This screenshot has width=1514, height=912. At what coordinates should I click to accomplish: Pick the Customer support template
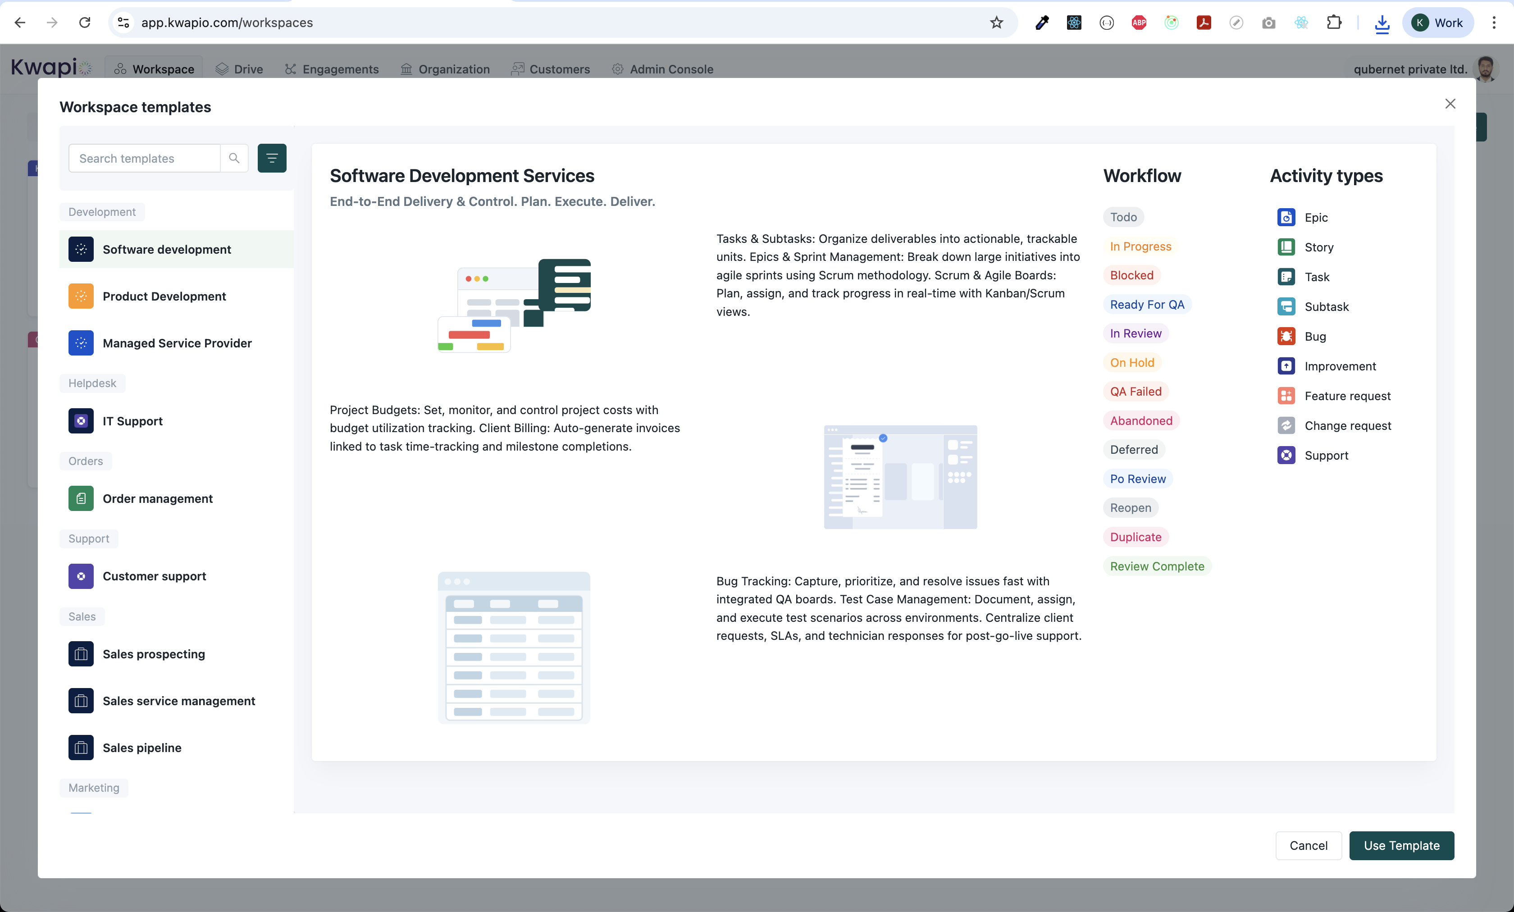pyautogui.click(x=154, y=576)
